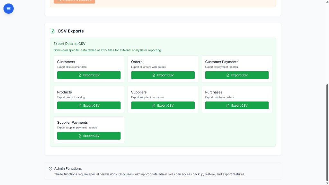The height and width of the screenshot is (185, 329).
Task: Click the Export purchase orders text
Action: pos(219,97)
